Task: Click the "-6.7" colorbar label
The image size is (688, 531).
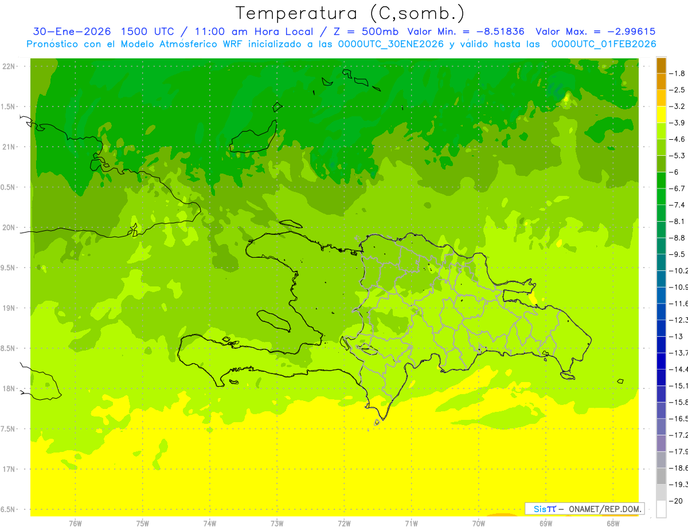Action: [677, 188]
